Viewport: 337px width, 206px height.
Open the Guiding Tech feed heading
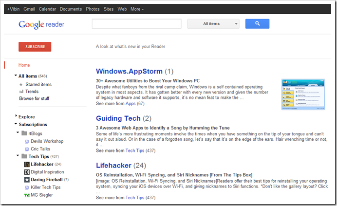tap(118, 118)
